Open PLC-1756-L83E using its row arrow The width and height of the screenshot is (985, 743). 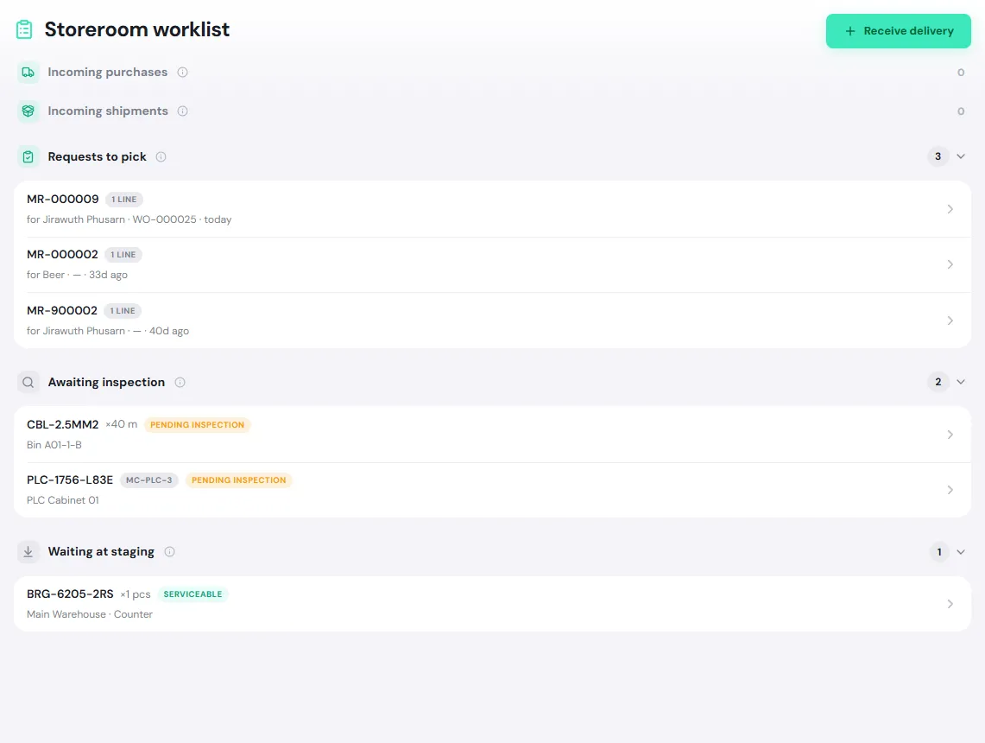pyautogui.click(x=950, y=490)
